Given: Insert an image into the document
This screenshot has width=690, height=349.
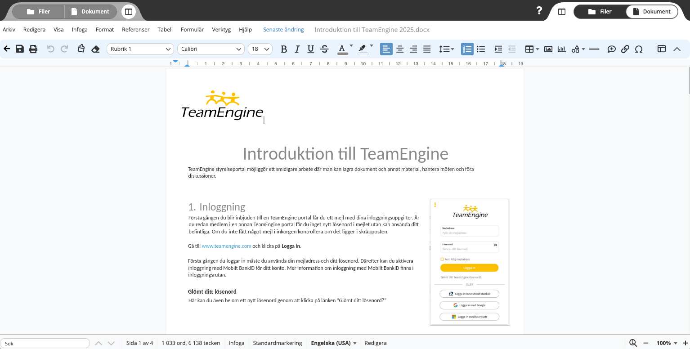Looking at the screenshot, I should point(548,49).
